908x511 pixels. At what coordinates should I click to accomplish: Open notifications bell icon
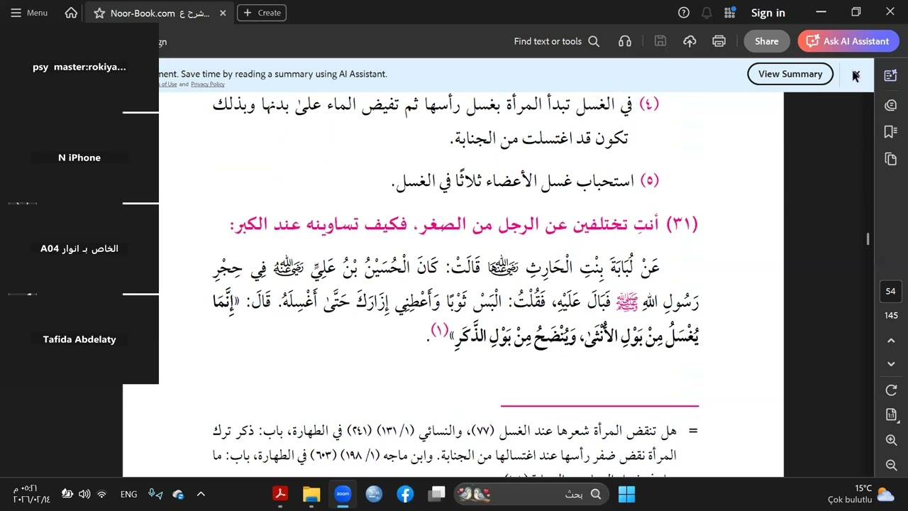(707, 13)
